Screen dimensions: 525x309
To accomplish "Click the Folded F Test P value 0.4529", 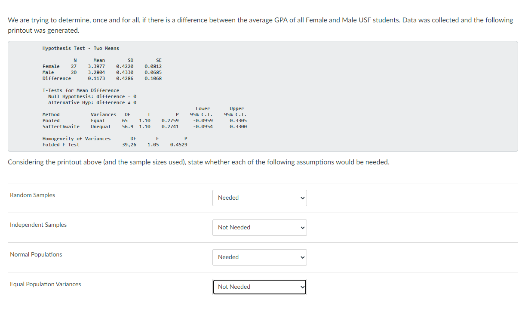I will (178, 145).
